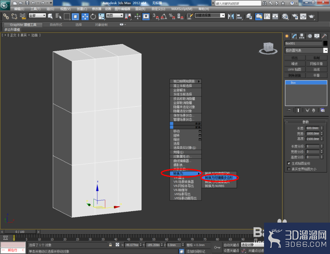Click the Align tool icon
The image size is (330, 254).
coord(239,16)
